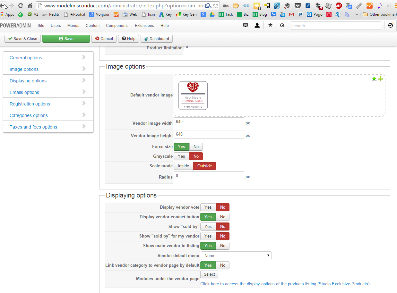Click the Save & Close button
Screen dimensions: 397x293
(x=22, y=39)
